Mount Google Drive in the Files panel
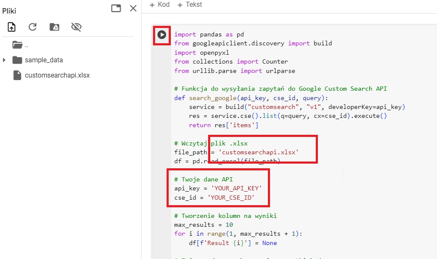This screenshot has width=437, height=259. click(53, 27)
